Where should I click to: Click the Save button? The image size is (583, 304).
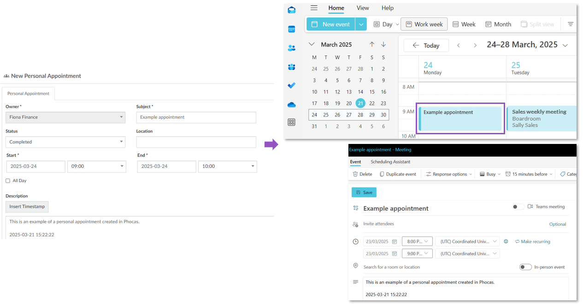click(364, 192)
